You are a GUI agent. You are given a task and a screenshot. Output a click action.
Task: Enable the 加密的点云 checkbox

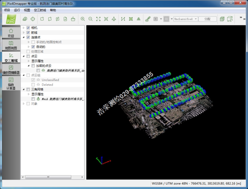click(33, 65)
